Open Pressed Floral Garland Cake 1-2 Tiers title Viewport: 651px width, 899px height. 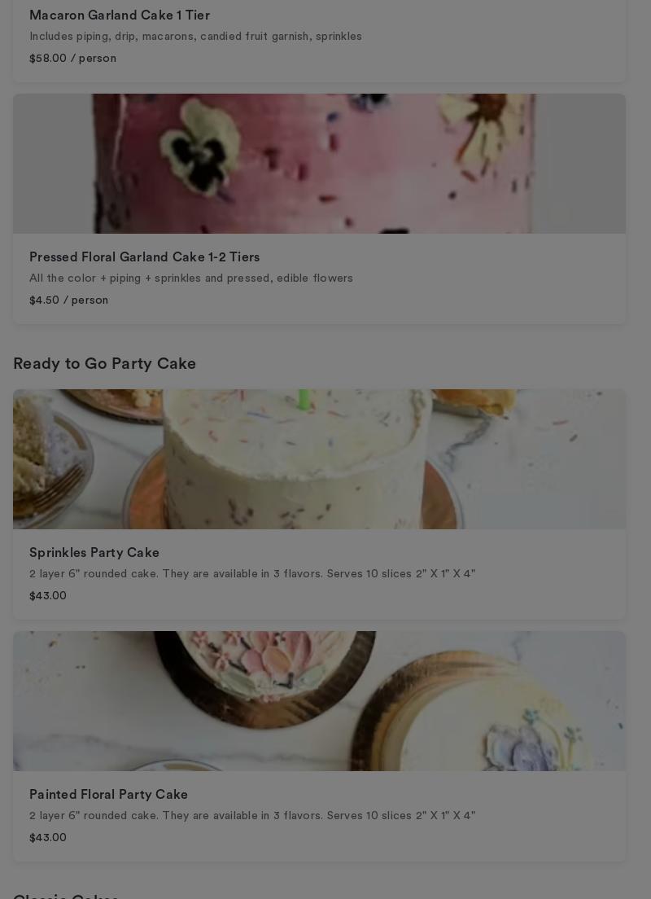click(x=144, y=257)
